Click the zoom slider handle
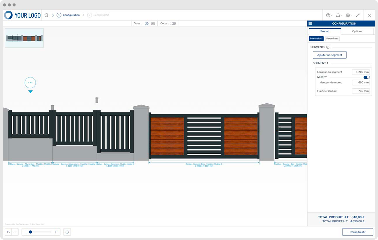The height and width of the screenshot is (240, 378). [30, 232]
